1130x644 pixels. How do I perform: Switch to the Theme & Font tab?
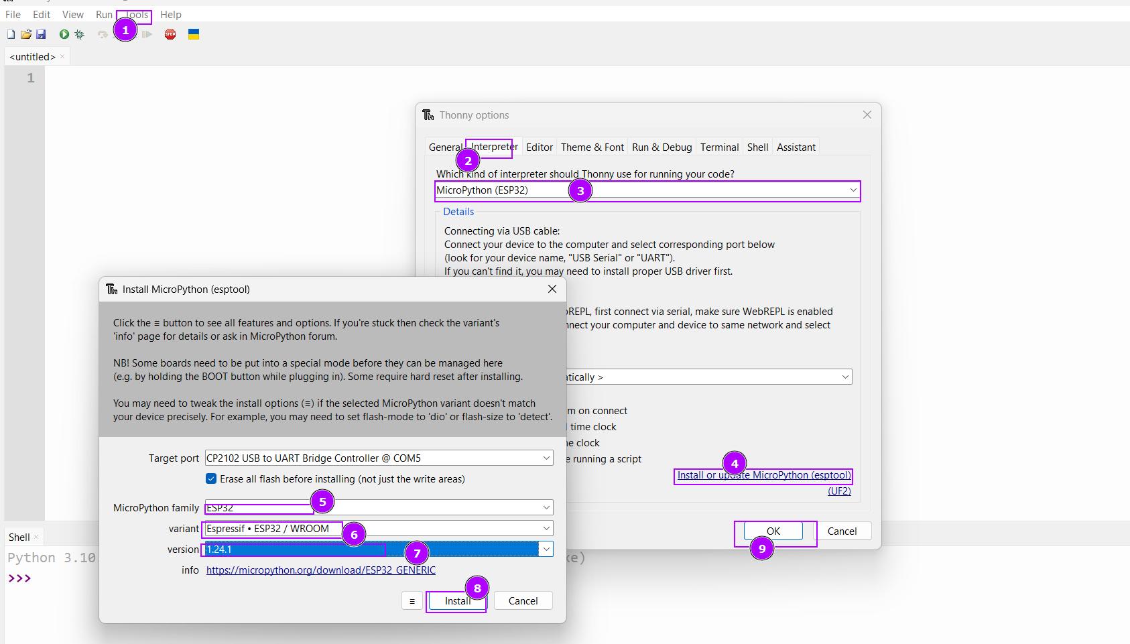(592, 147)
